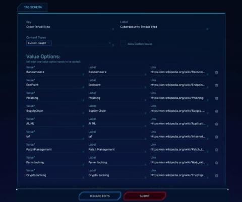
Task: Edit the FormJacking value field
Action: click(55, 162)
